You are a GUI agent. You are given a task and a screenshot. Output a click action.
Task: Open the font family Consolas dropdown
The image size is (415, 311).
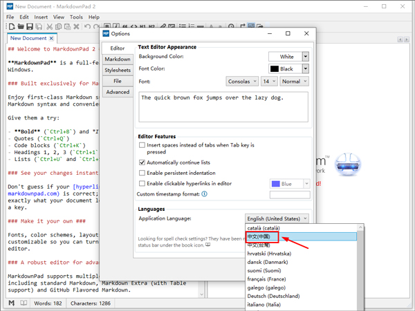241,82
